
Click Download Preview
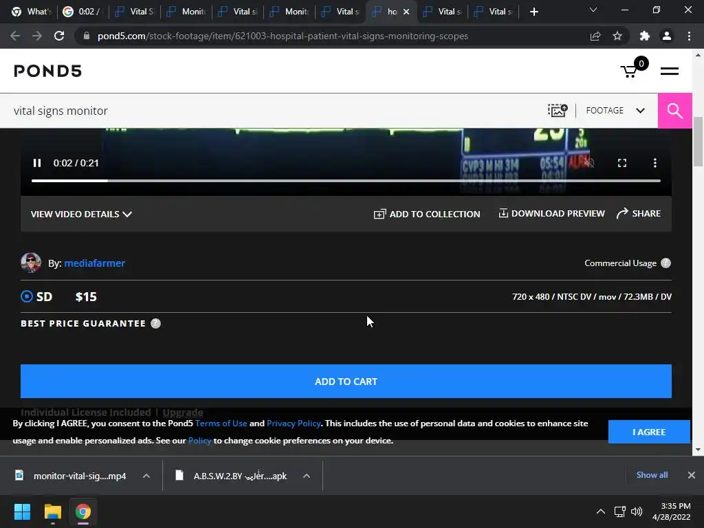pos(552,214)
